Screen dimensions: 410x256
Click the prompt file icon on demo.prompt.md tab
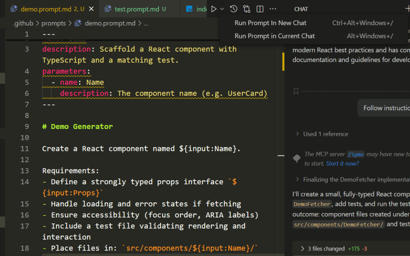point(13,8)
